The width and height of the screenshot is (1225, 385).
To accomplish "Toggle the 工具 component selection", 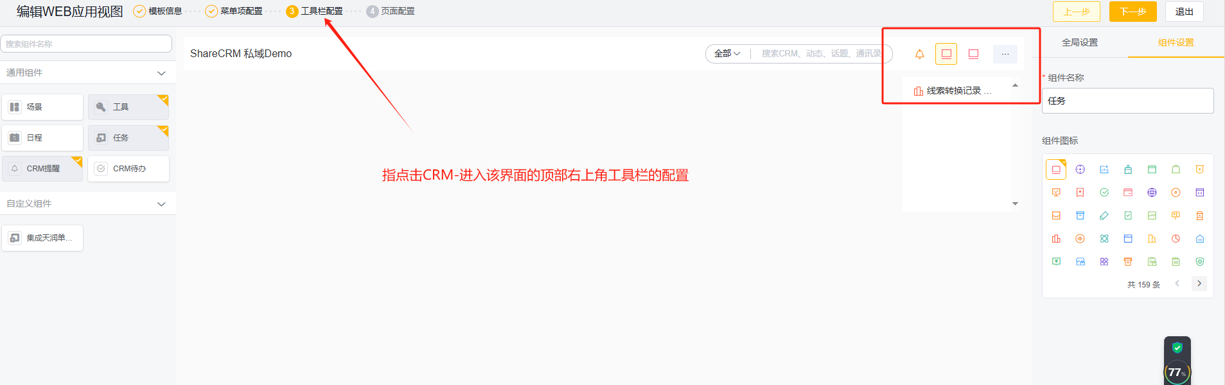I will (128, 107).
